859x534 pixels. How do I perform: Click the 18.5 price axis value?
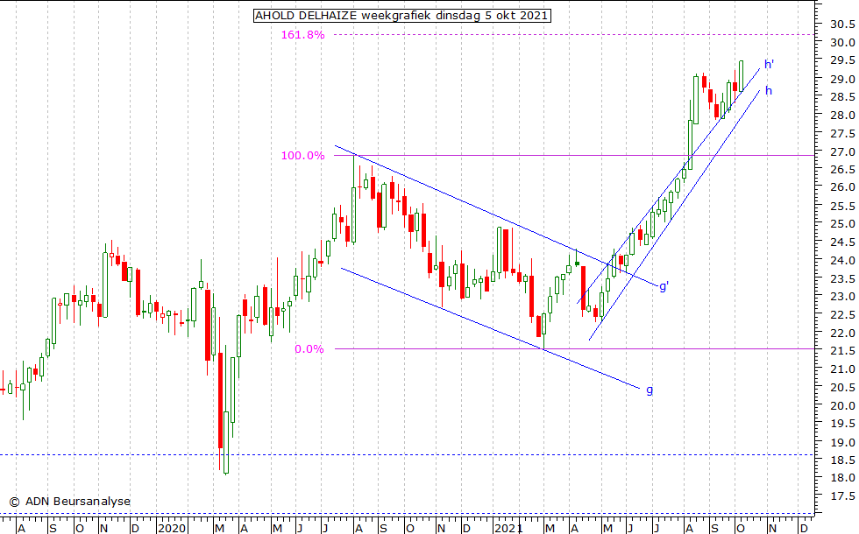(x=842, y=460)
